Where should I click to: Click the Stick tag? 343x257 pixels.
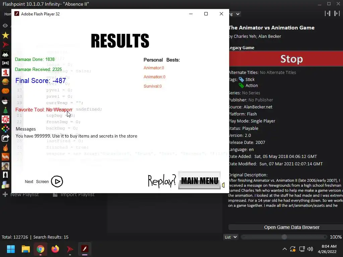250,79
